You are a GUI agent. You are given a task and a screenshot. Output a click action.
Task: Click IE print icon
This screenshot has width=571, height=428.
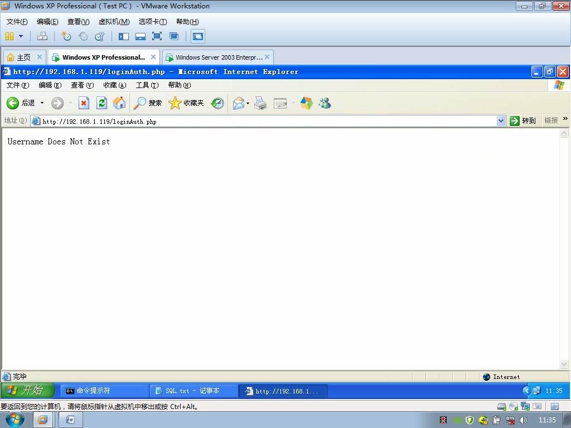pyautogui.click(x=260, y=103)
